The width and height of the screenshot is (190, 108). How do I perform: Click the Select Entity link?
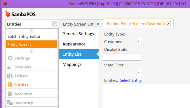(x=131, y=80)
